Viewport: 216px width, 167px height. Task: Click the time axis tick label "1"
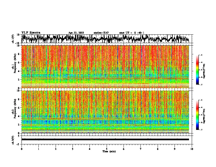point(38,149)
